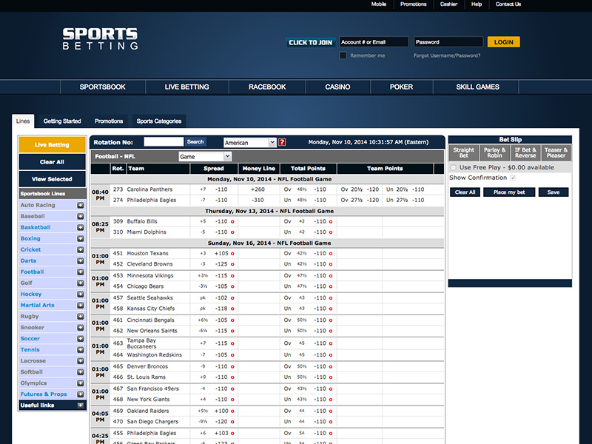Expand Softball sidebar arrow icon
Image resolution: width=592 pixels, height=444 pixels.
click(x=81, y=372)
